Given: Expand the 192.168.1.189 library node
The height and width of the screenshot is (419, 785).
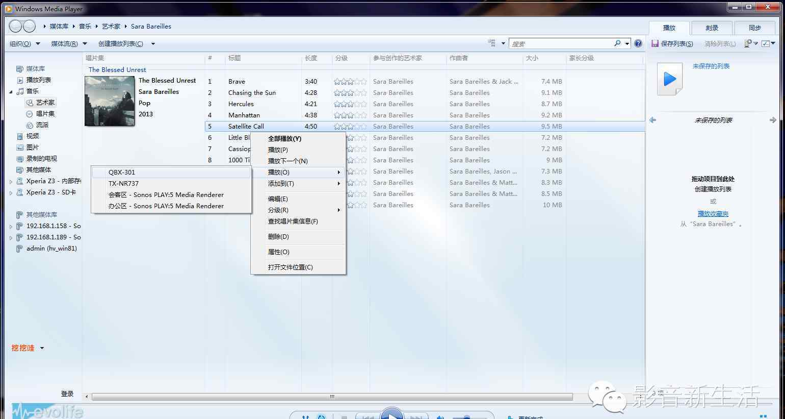Looking at the screenshot, I should tap(11, 237).
